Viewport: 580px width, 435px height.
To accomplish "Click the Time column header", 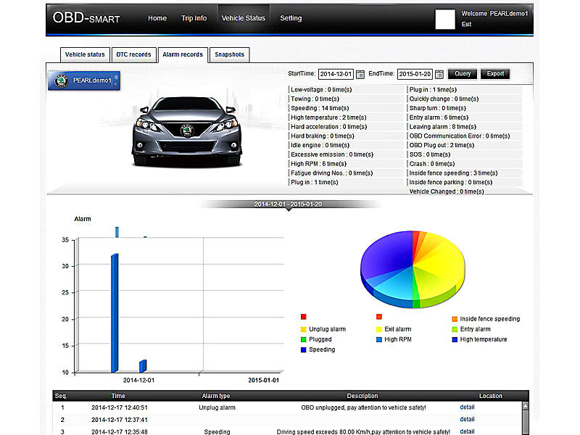I will 118,396.
